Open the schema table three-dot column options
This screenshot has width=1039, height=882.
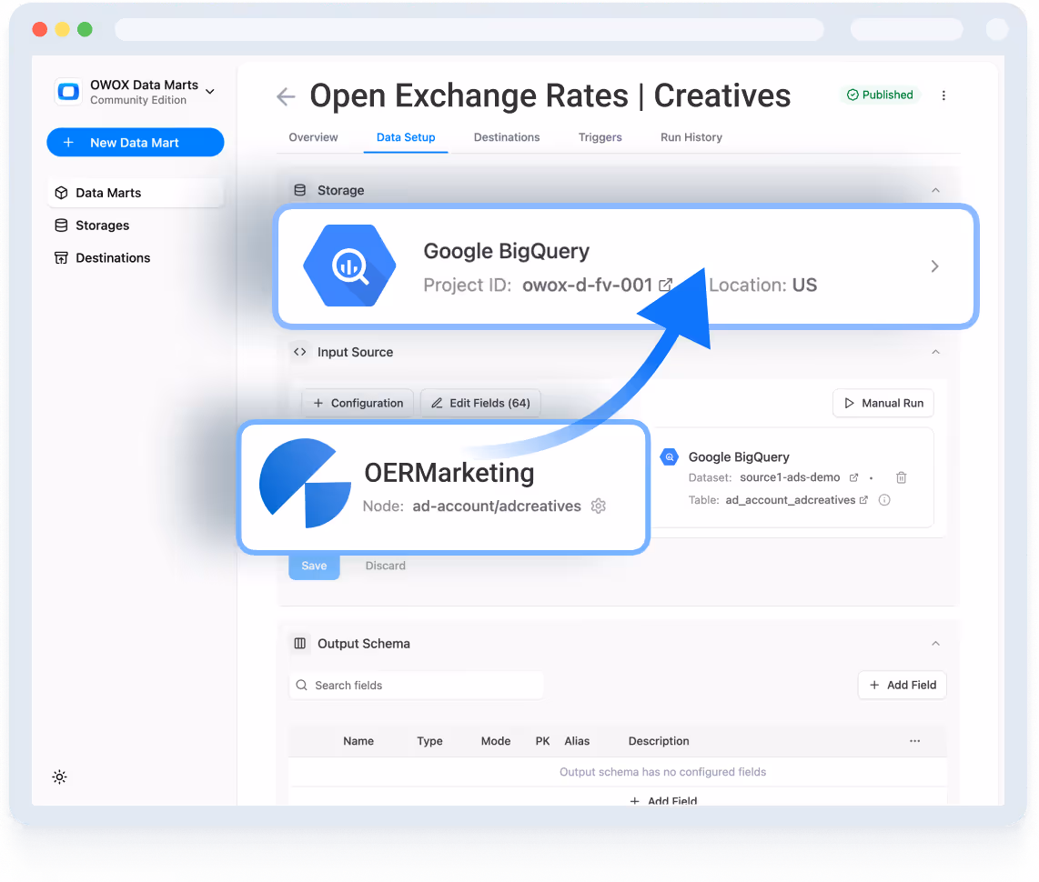914,741
